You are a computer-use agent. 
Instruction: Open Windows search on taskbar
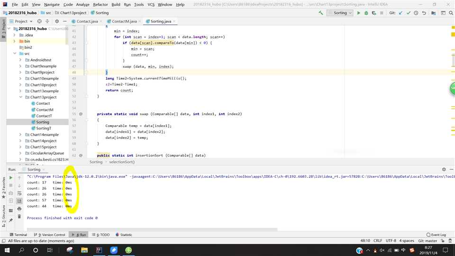(21, 250)
